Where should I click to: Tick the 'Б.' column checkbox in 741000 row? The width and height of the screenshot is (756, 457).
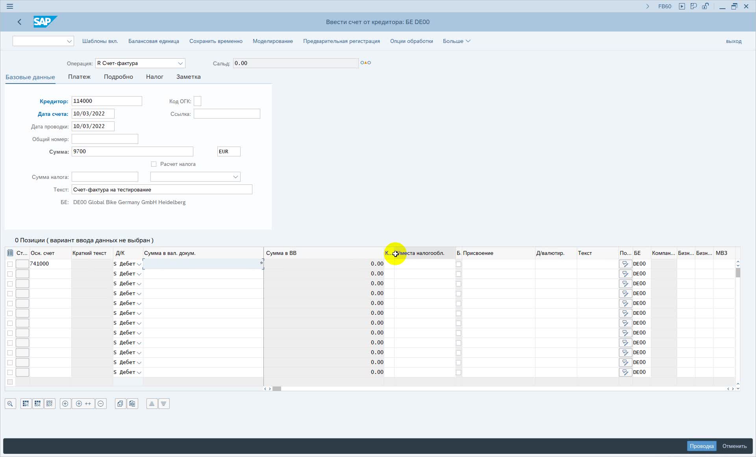[x=458, y=264]
